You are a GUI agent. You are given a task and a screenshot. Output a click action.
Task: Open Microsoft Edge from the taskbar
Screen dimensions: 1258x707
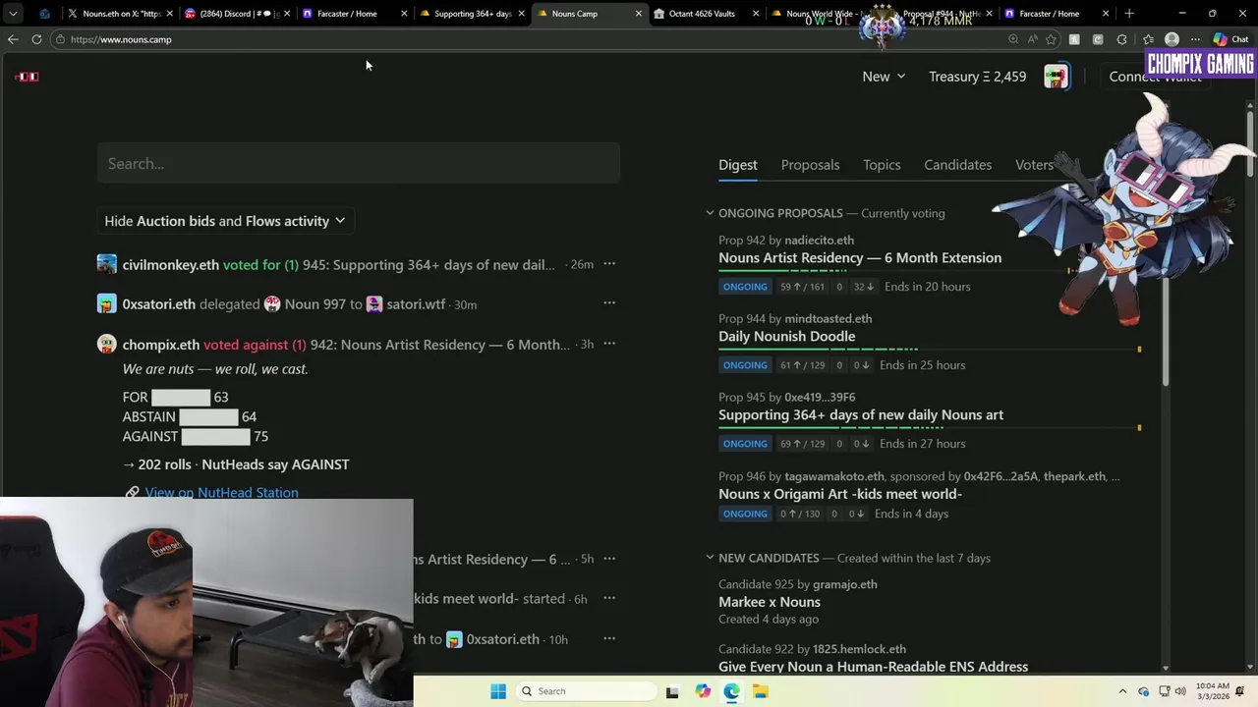click(x=732, y=691)
